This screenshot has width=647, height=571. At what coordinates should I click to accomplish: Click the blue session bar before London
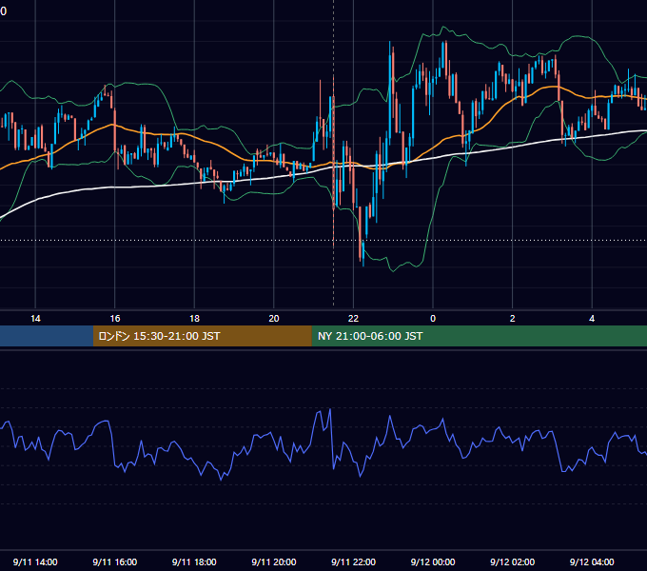(x=47, y=336)
